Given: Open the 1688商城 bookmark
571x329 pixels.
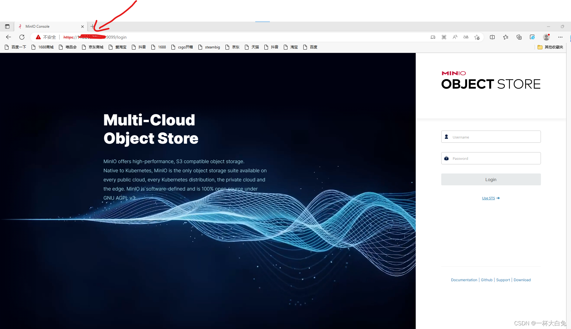Looking at the screenshot, I should (43, 47).
